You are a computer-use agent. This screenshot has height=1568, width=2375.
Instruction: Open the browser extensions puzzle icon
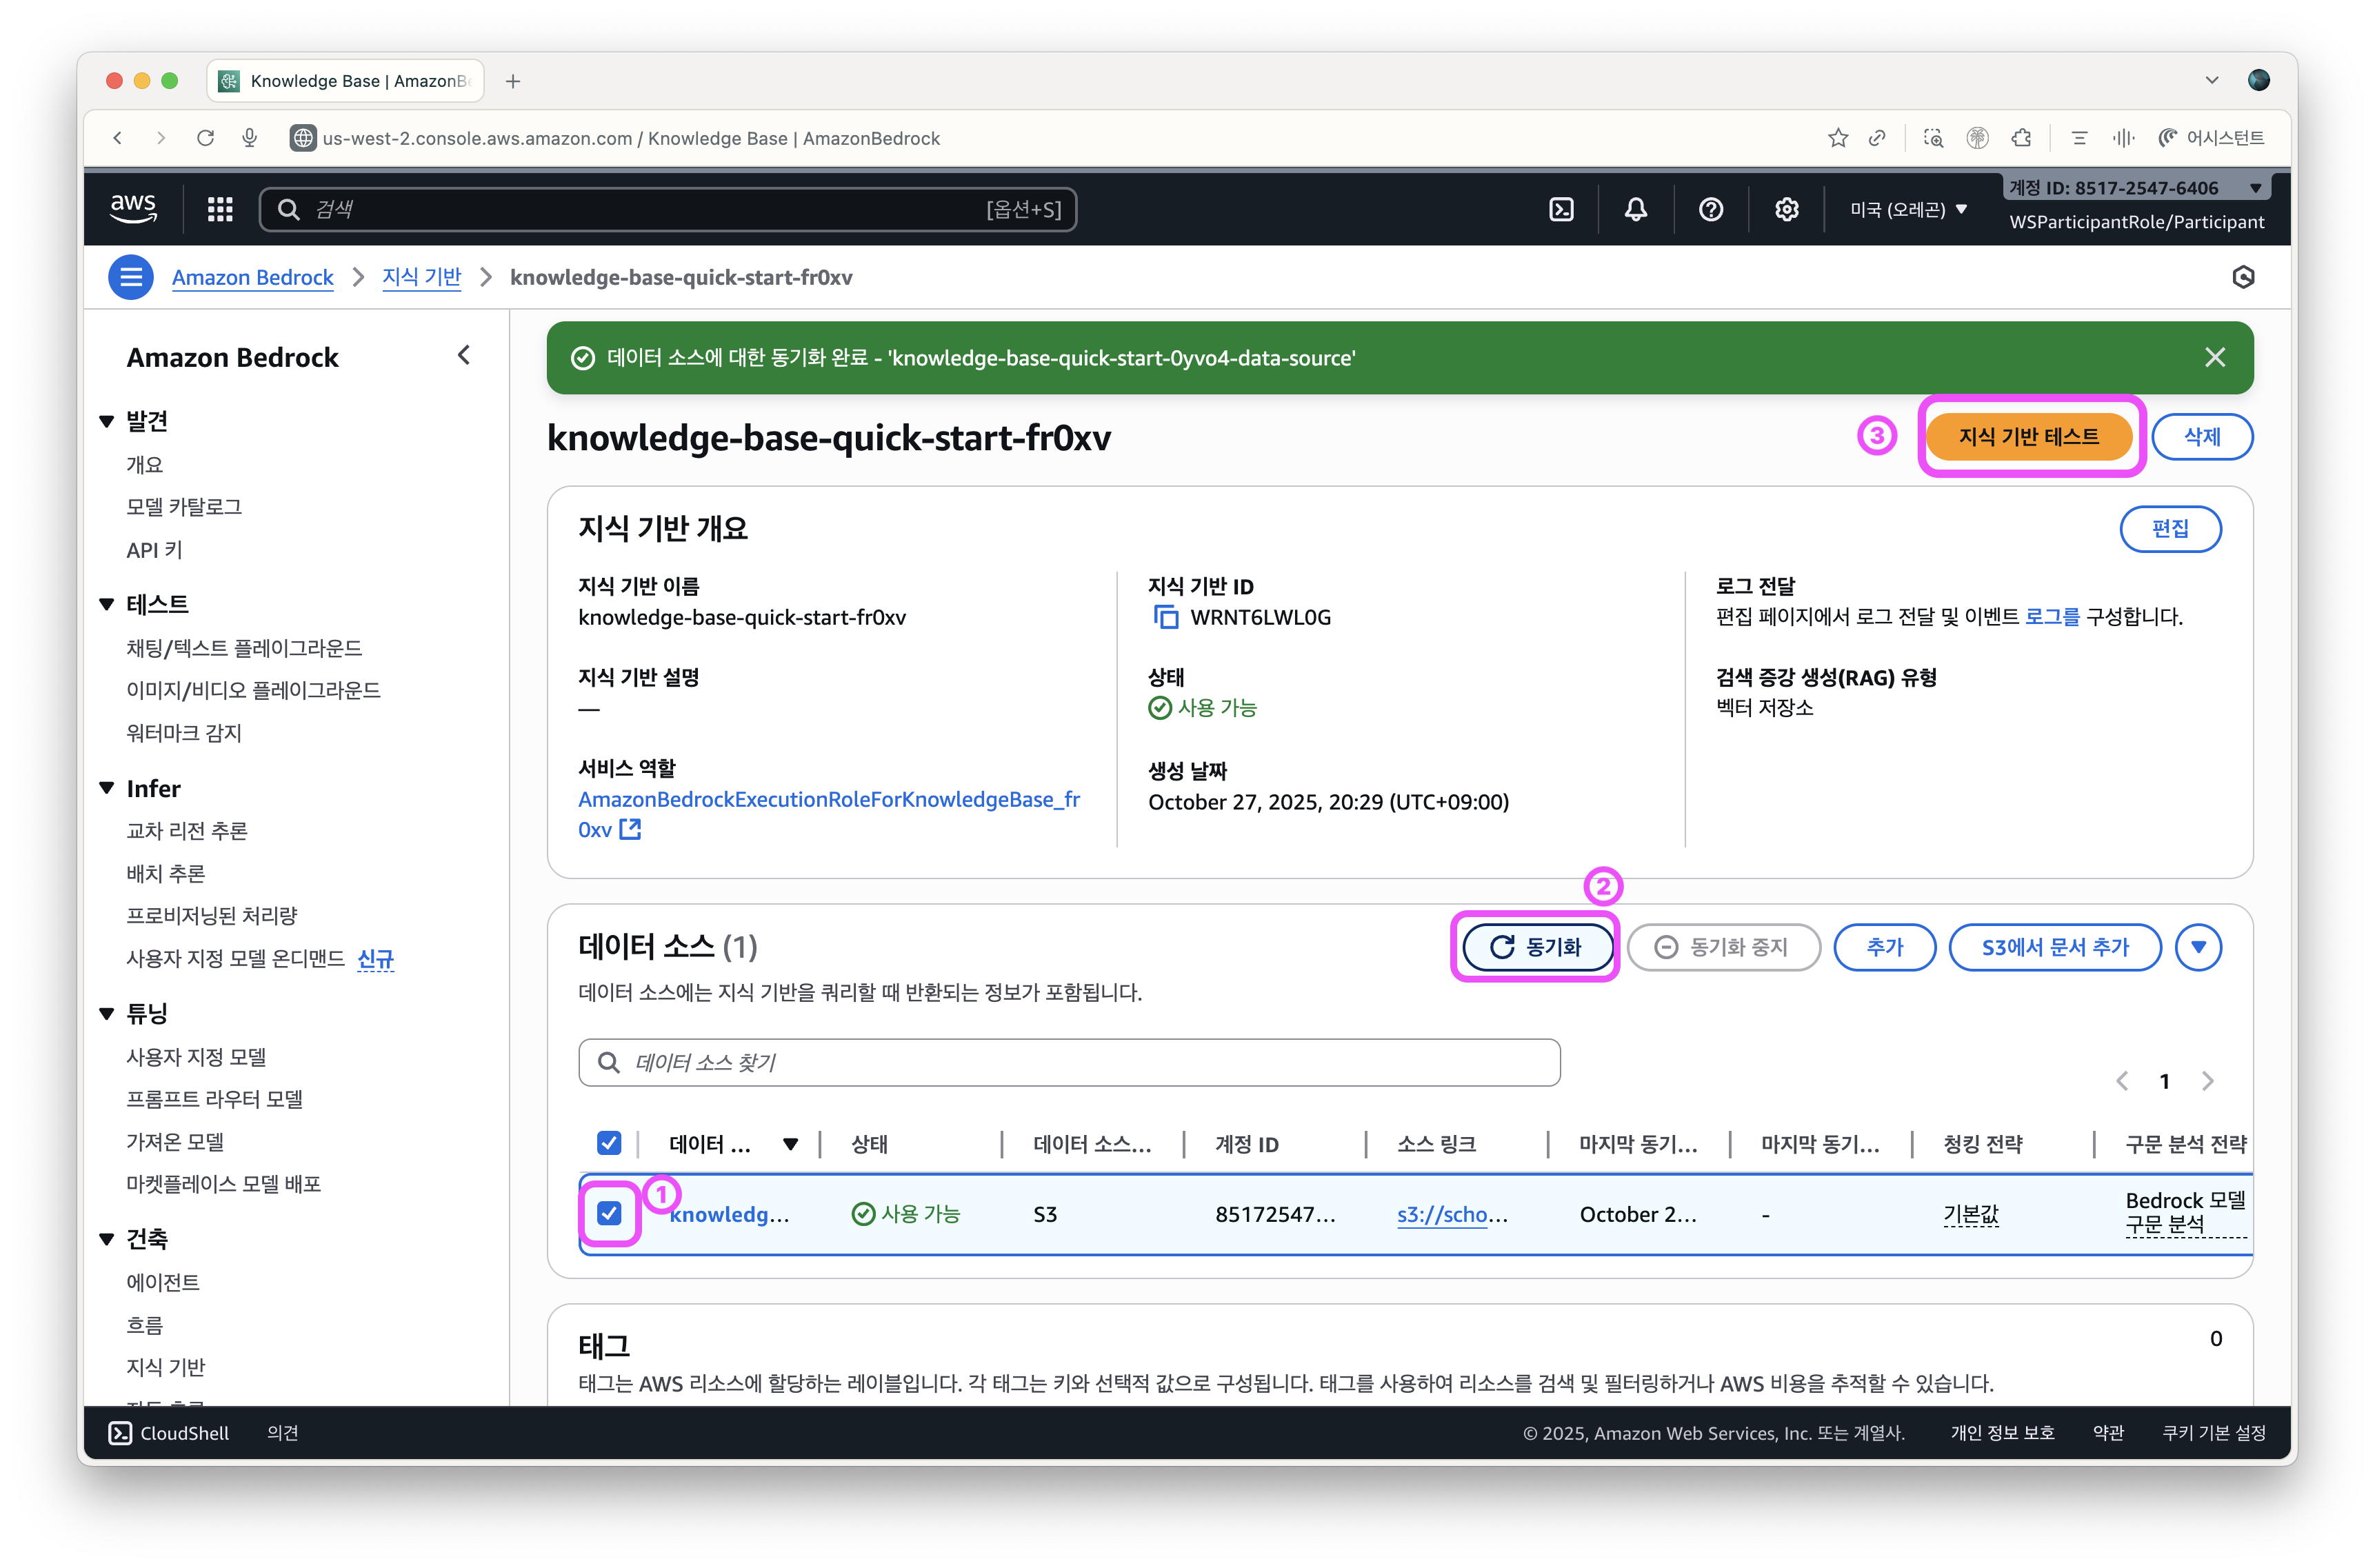pos(2022,138)
